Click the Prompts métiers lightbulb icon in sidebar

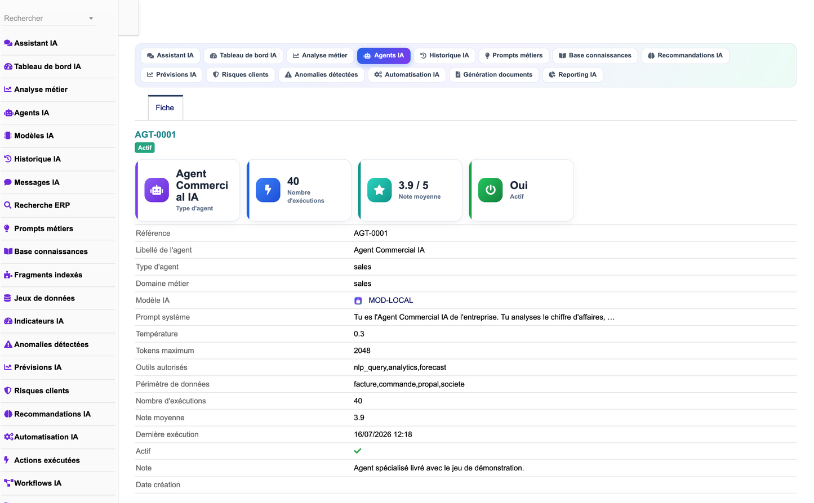7,228
